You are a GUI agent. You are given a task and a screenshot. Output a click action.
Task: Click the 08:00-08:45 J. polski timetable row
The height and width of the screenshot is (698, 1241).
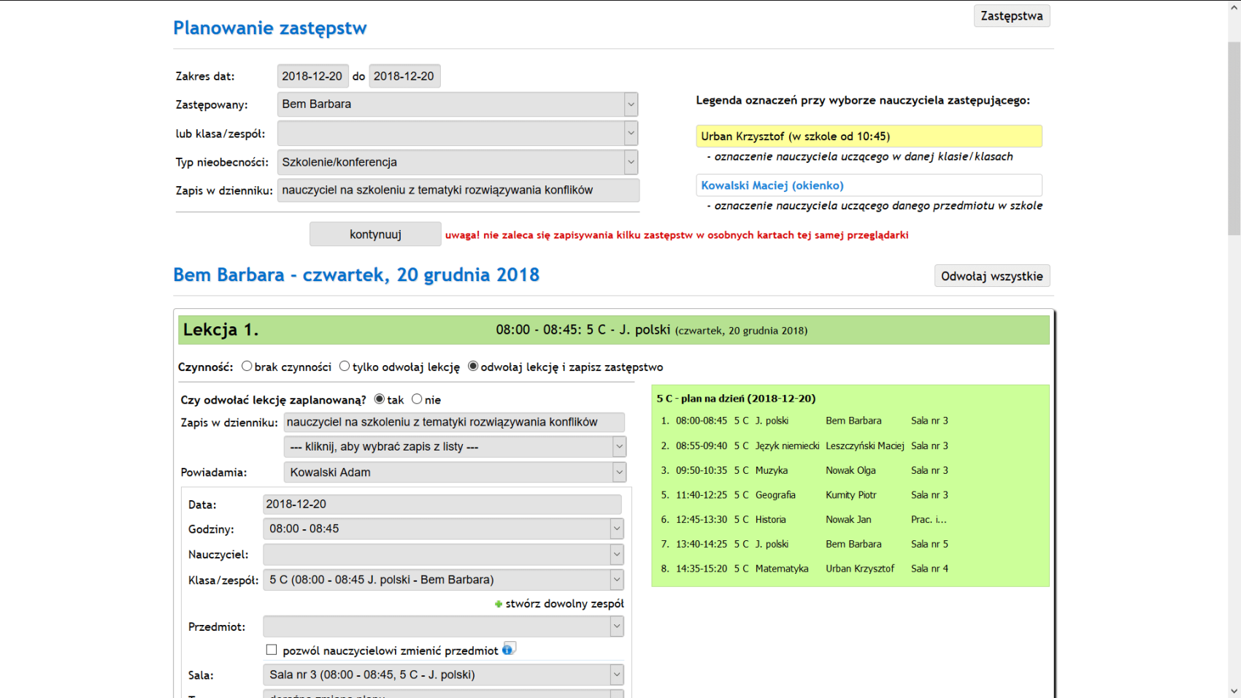804,421
